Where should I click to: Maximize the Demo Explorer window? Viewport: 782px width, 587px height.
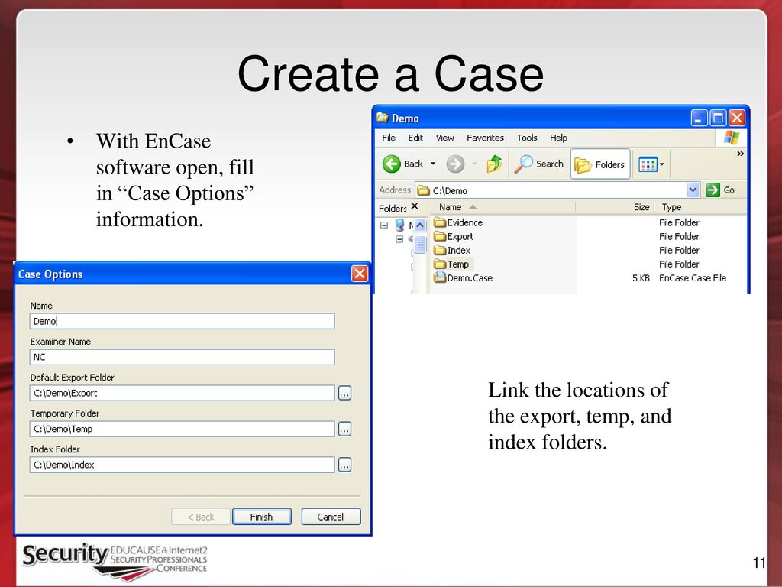click(x=718, y=118)
